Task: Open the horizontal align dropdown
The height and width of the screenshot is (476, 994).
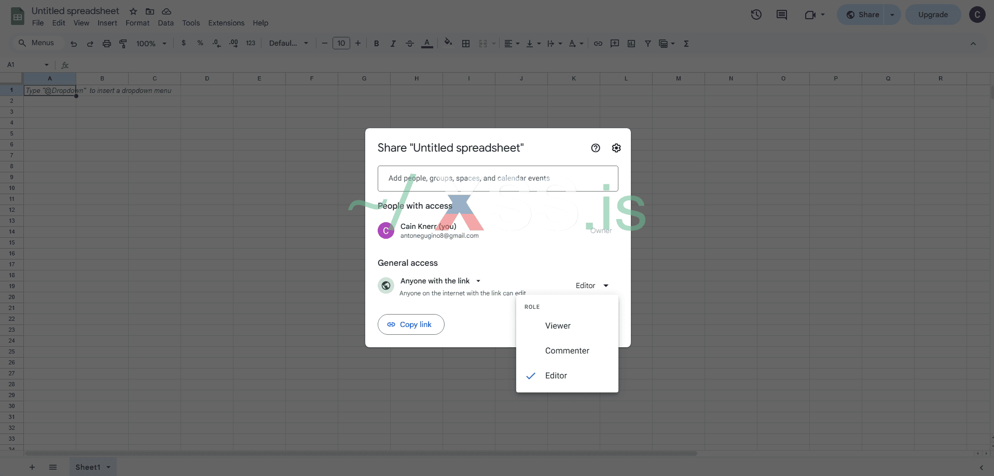Action: [x=512, y=44]
